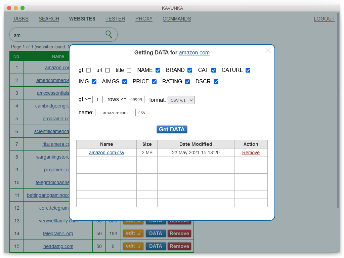Uncheck the NAME checkbox
Image resolution: width=344 pixels, height=258 pixels.
(x=158, y=70)
